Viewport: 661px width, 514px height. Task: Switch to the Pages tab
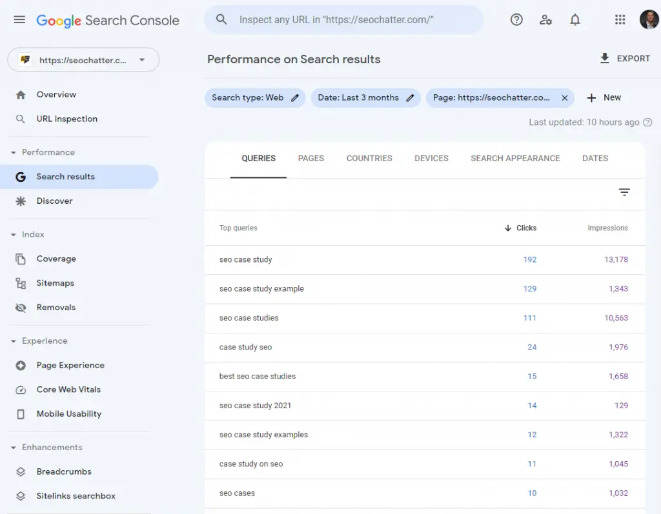pyautogui.click(x=311, y=159)
